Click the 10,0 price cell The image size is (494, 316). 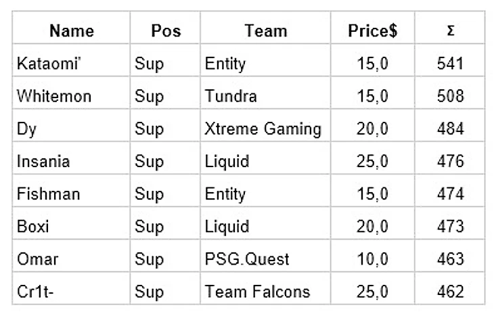[x=372, y=259]
